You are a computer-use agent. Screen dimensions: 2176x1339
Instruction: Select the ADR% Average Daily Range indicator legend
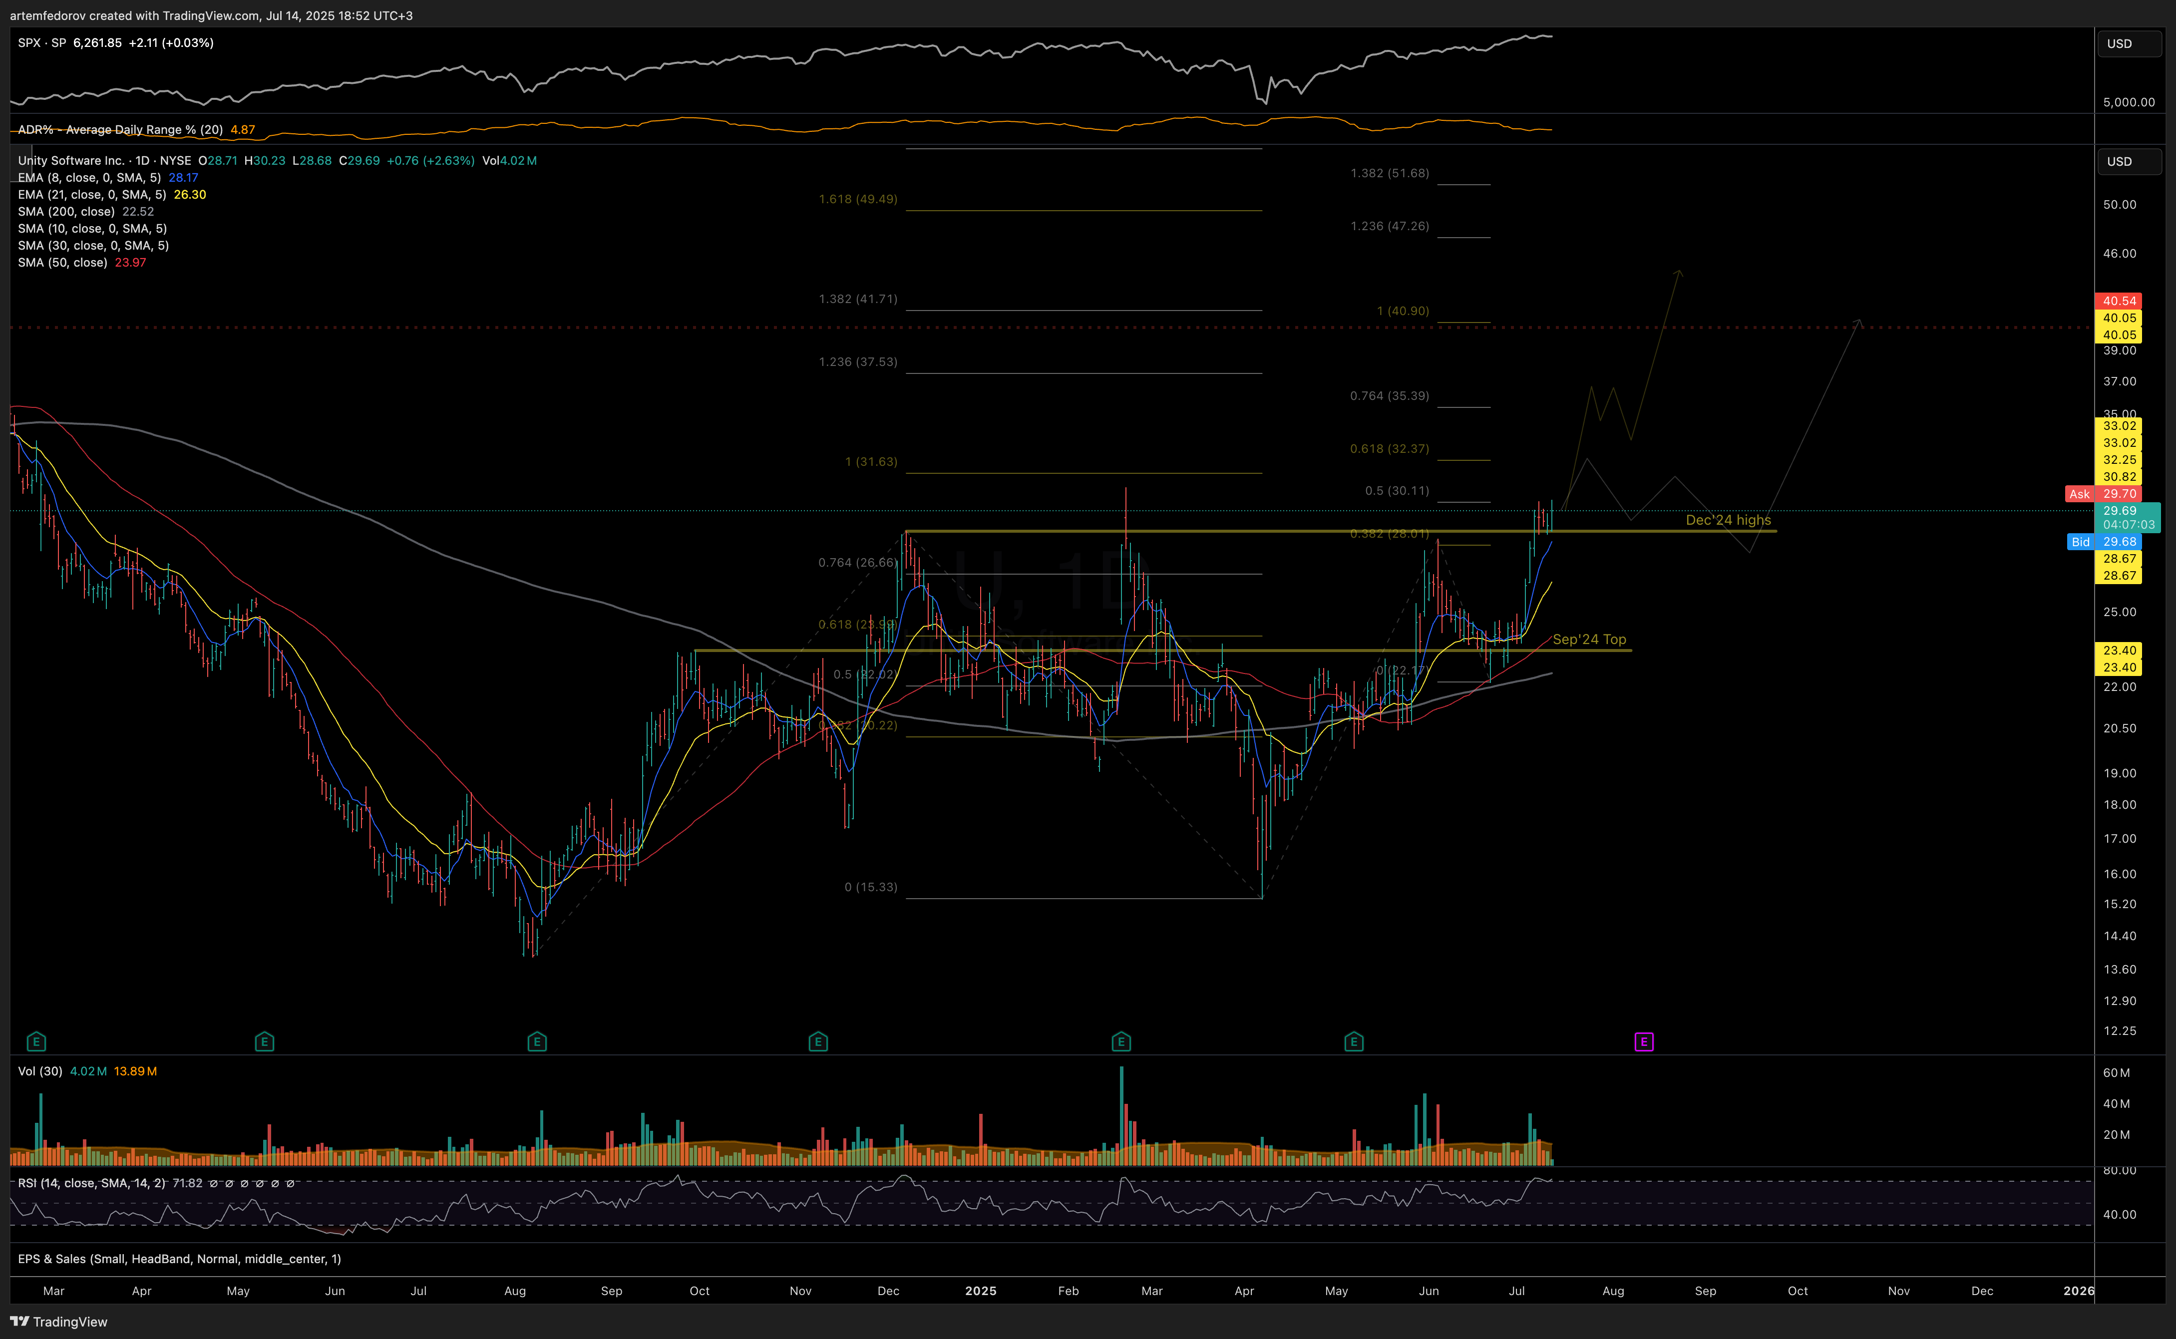tap(120, 129)
